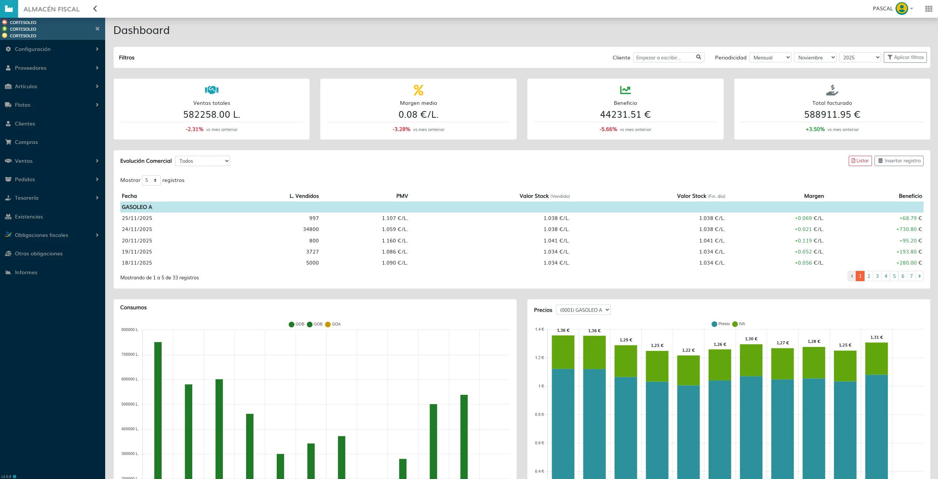The image size is (938, 479).
Task: Open Existencias in the sidebar
Action: coord(52,217)
